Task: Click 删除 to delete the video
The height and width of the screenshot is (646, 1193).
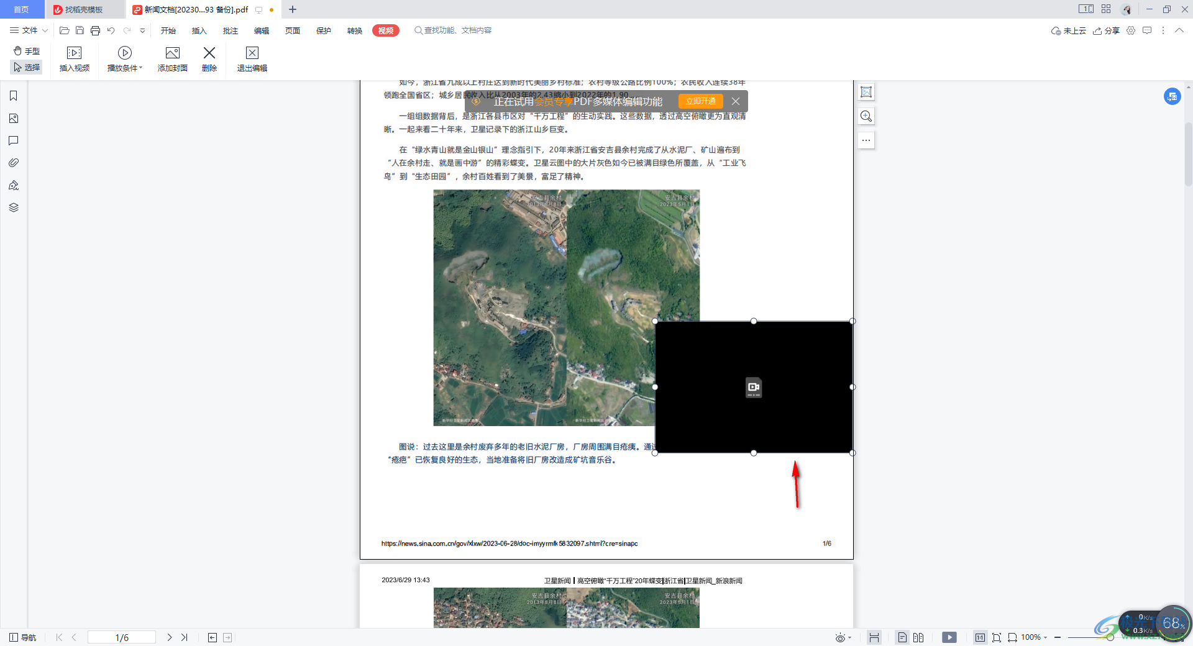Action: [x=209, y=59]
